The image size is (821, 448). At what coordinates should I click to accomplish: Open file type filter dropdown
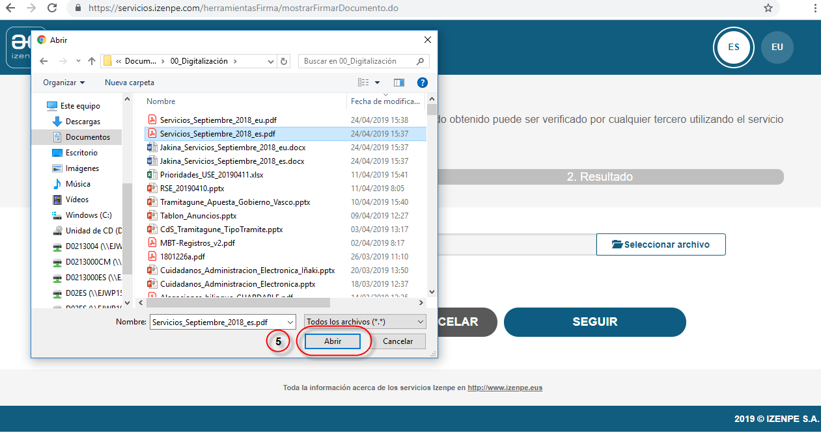365,322
